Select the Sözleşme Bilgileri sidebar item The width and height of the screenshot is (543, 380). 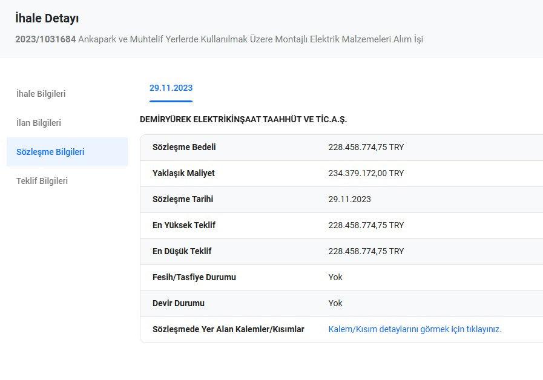pos(50,152)
